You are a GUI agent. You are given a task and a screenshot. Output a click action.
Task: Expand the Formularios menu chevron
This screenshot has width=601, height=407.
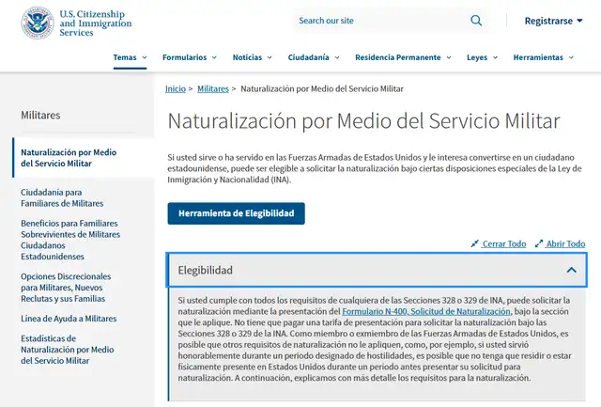214,57
